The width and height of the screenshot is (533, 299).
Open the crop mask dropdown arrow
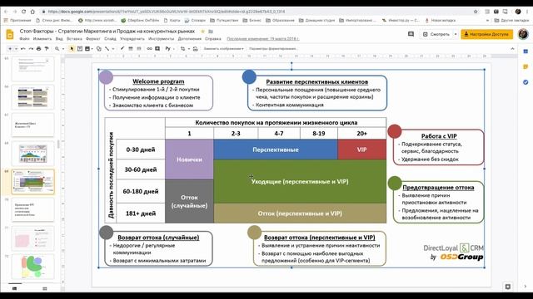(189, 49)
